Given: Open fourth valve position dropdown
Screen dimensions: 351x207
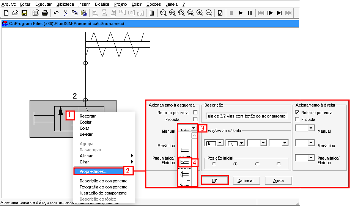Looking at the screenshot, I should pos(285,143).
